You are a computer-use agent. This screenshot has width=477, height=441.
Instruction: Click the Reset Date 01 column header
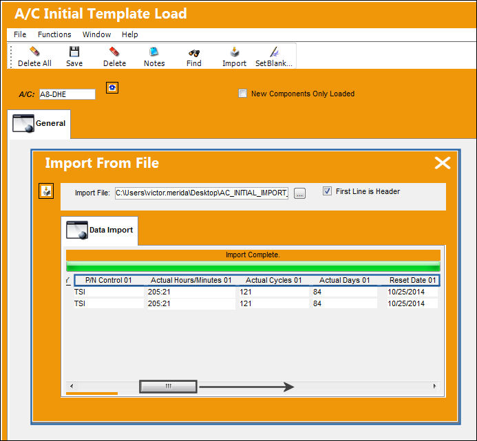point(412,280)
